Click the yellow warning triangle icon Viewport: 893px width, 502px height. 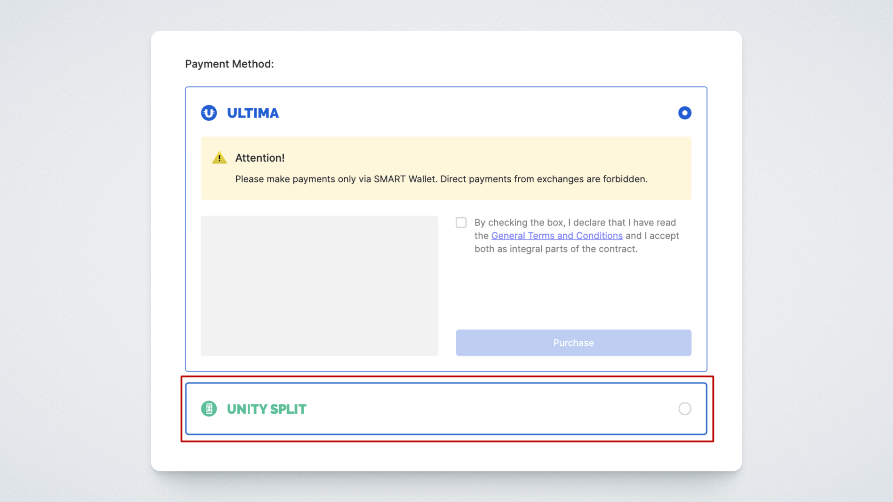pyautogui.click(x=220, y=158)
